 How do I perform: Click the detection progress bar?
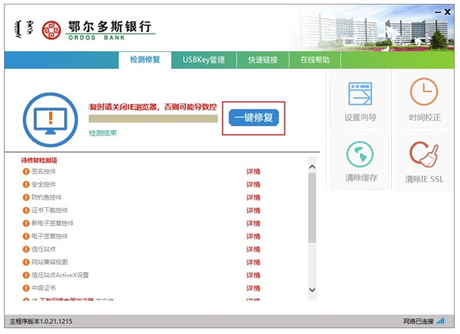pos(153,119)
